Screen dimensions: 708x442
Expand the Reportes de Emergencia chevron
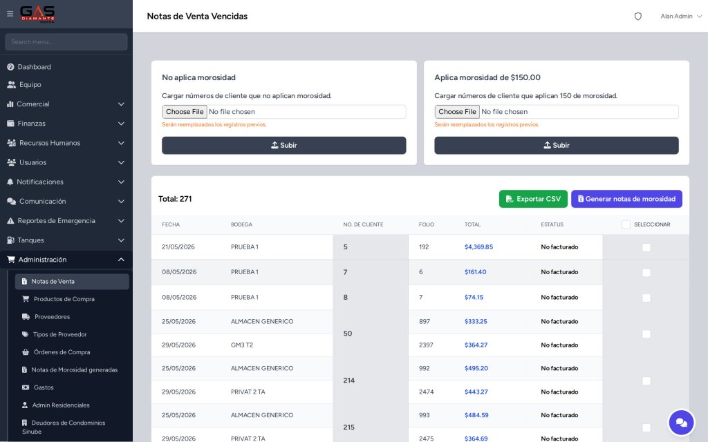click(x=121, y=220)
